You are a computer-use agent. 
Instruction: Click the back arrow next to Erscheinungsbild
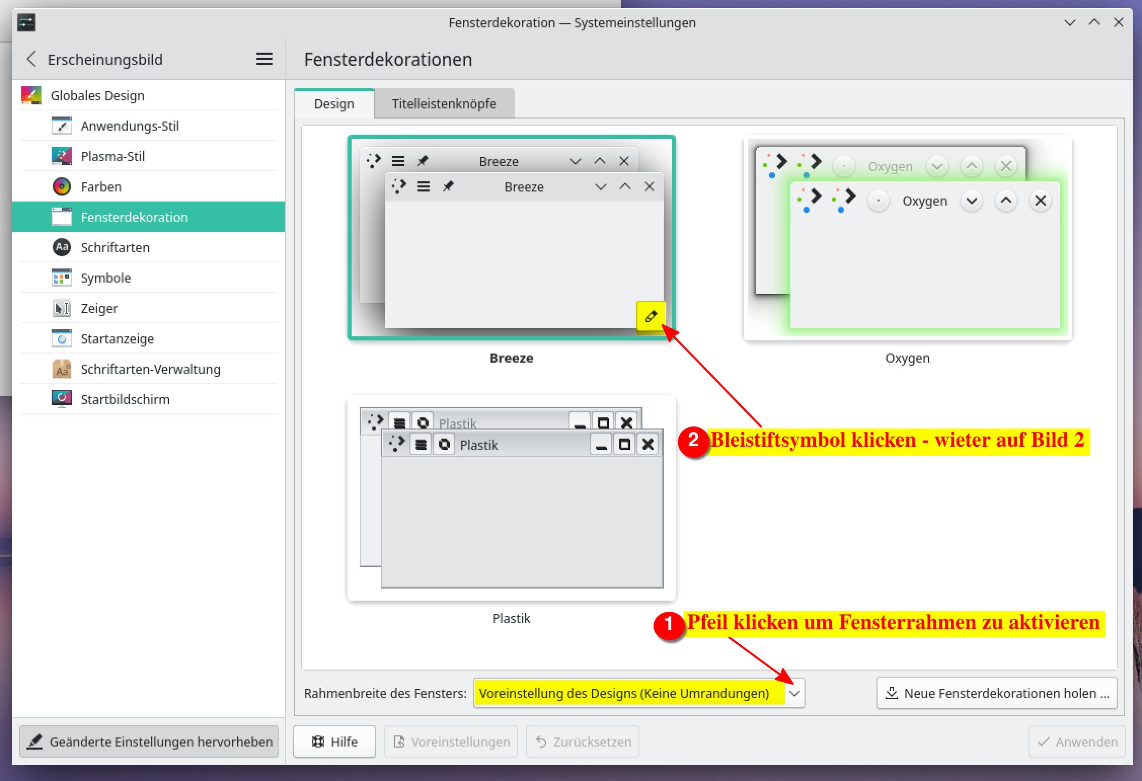pos(31,59)
